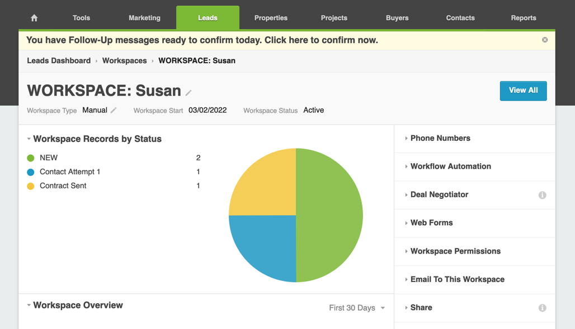Open Deal Negotiator info icon
Image resolution: width=575 pixels, height=329 pixels.
[543, 195]
